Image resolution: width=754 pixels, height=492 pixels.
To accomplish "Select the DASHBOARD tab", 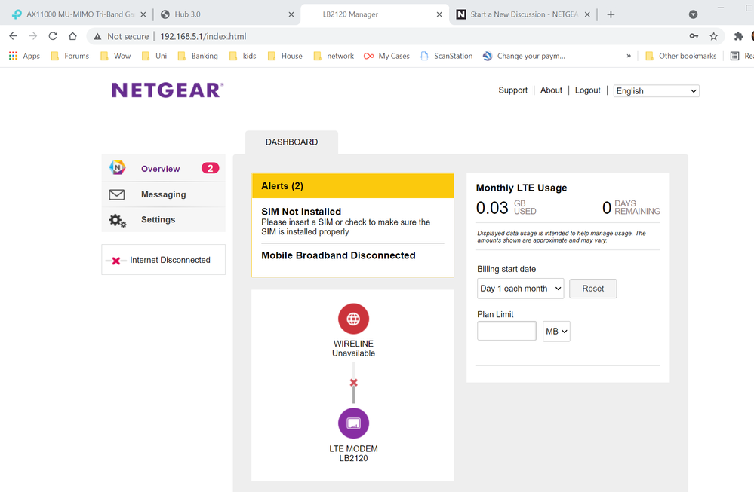I will [x=291, y=142].
